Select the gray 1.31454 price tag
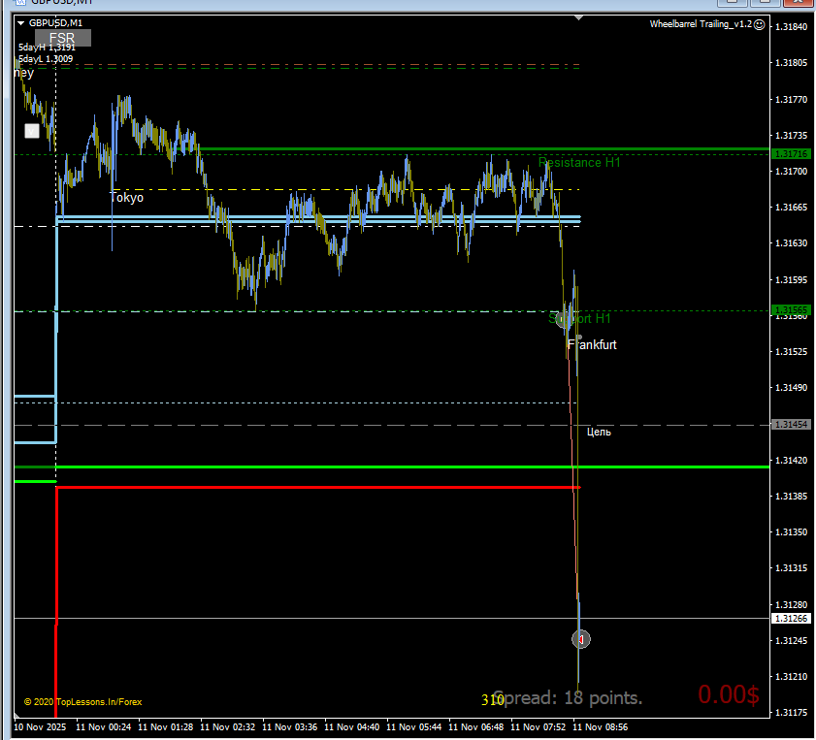This screenshot has width=816, height=740. [791, 425]
